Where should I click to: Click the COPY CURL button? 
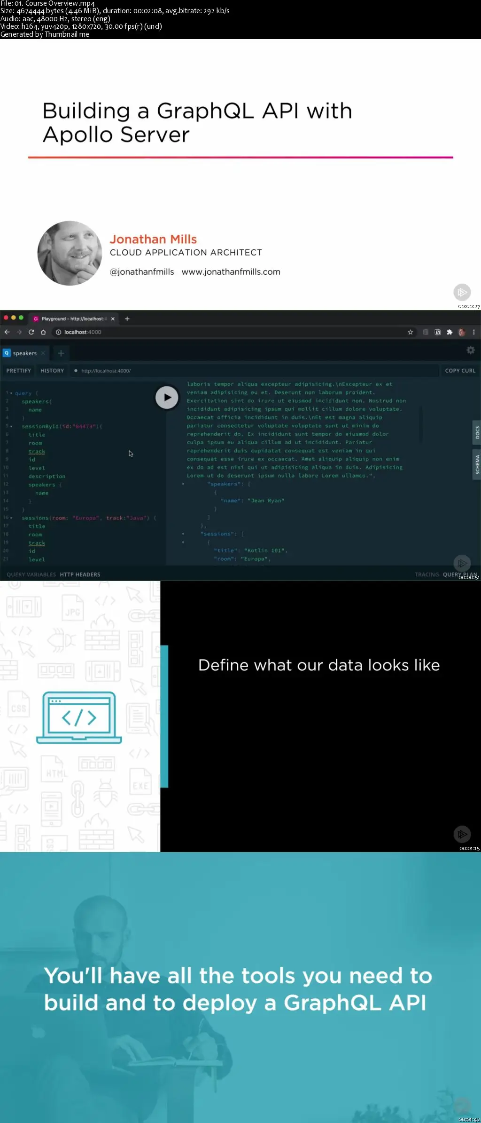tap(460, 371)
